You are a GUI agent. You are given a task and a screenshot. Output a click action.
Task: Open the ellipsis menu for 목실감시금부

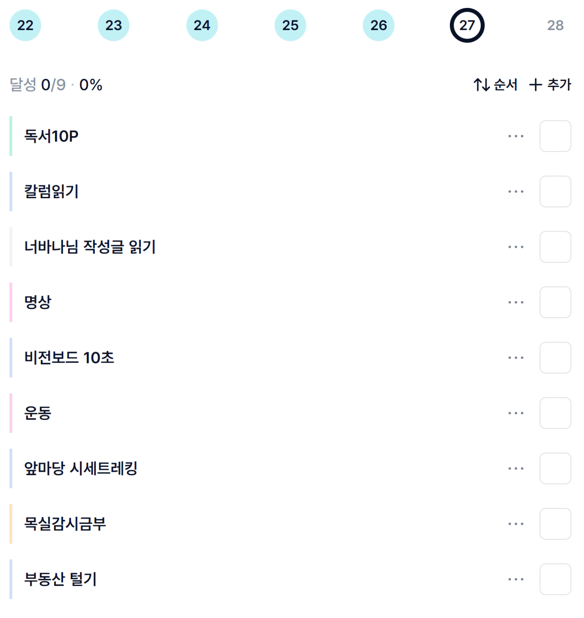click(516, 524)
